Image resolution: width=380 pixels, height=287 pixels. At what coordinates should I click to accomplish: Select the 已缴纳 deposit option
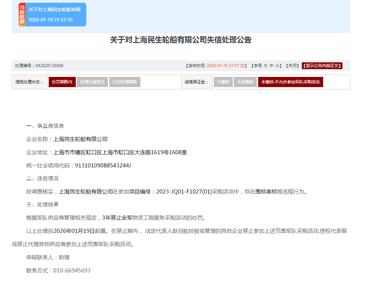click(223, 82)
